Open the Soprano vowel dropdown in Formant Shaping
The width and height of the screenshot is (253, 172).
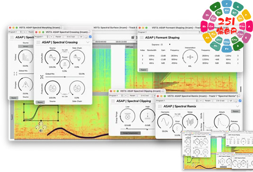pyautogui.click(x=161, y=45)
